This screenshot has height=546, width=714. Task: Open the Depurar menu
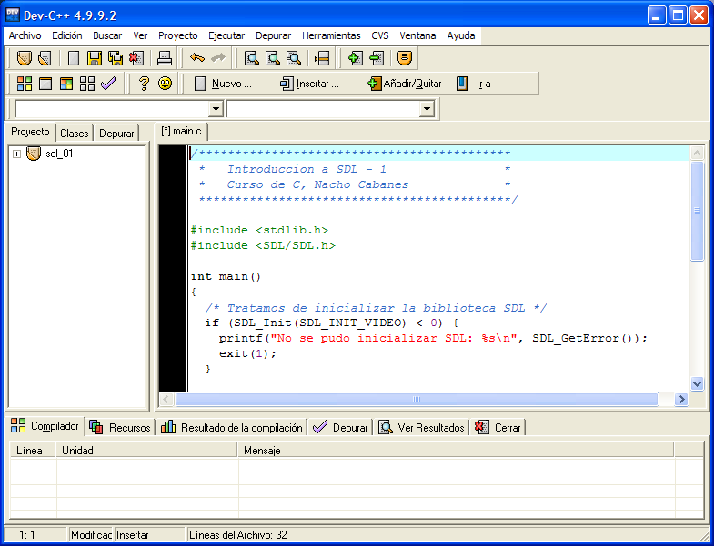[x=273, y=35]
